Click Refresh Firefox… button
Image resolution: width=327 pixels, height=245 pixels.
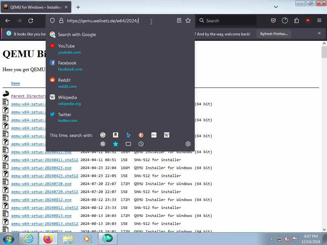[274, 34]
